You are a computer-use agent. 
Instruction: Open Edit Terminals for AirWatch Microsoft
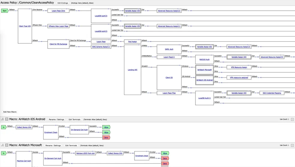(x=71, y=145)
